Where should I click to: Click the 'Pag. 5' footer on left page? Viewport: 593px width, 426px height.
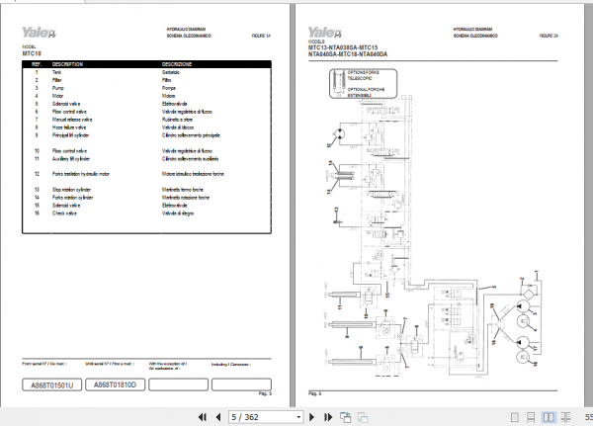click(265, 393)
